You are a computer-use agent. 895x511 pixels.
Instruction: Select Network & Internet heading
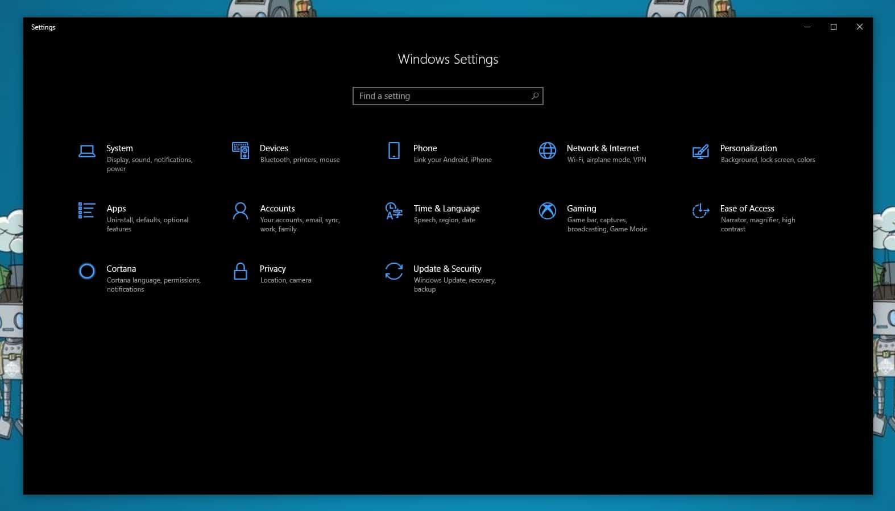(603, 148)
